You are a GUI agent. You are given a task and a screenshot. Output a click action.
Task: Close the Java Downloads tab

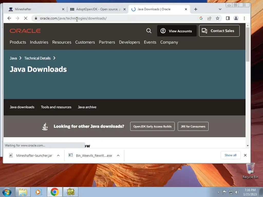click(x=186, y=9)
